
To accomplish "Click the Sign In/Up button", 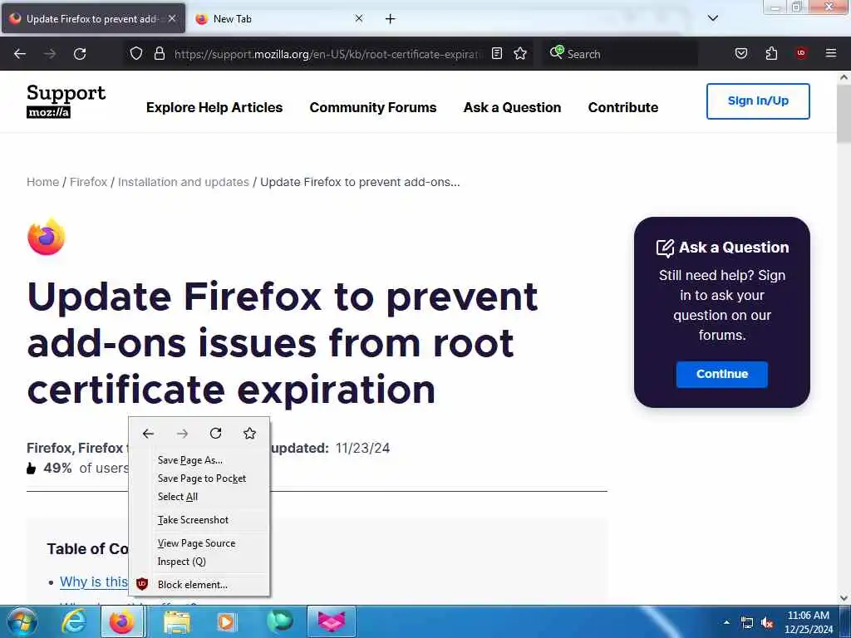I will point(758,101).
